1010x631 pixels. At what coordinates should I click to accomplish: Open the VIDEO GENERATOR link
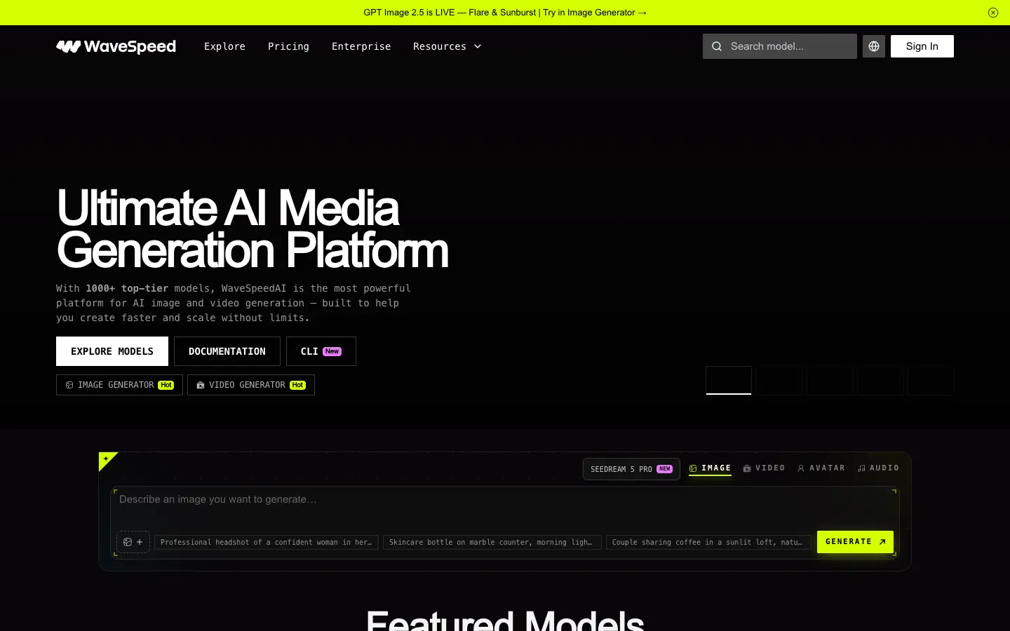[251, 385]
